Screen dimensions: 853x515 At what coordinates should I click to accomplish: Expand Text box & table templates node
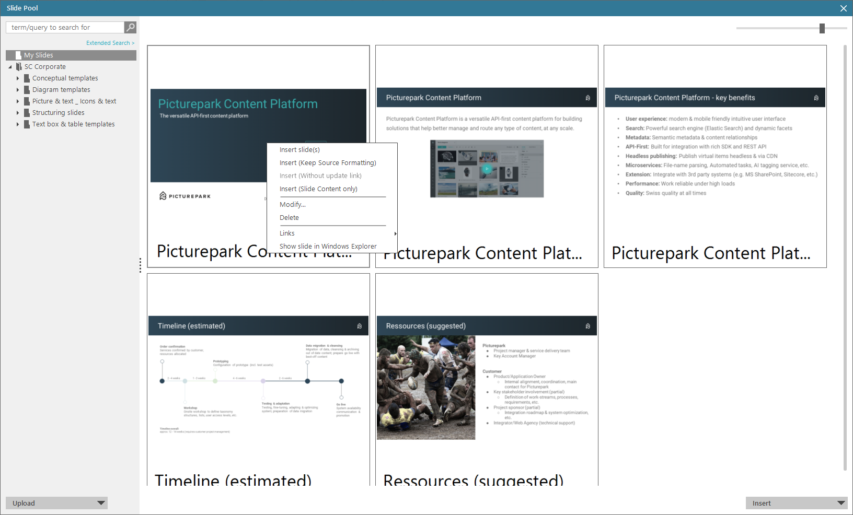[x=18, y=124]
